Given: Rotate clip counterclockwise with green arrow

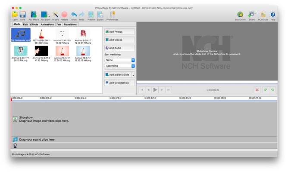Looking at the screenshot, I should click(x=266, y=90).
